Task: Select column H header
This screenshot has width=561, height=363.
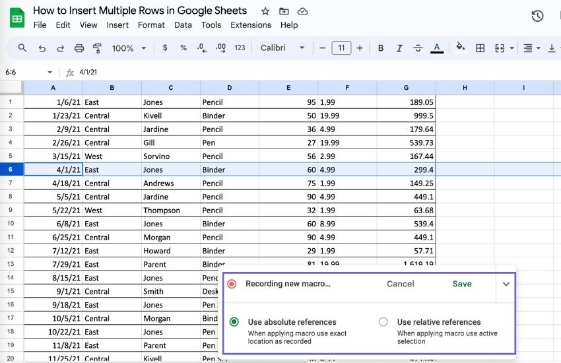Action: click(465, 88)
